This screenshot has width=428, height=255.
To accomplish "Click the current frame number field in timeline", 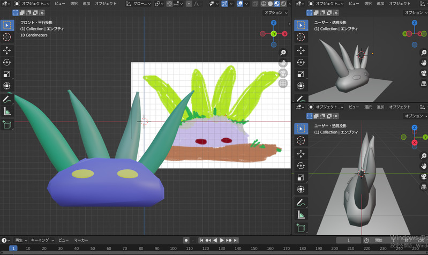I will 349,241.
